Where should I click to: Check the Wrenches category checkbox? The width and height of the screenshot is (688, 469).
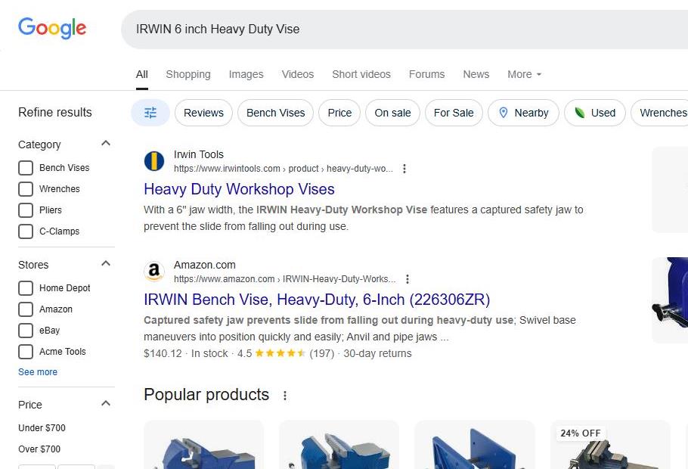point(26,189)
